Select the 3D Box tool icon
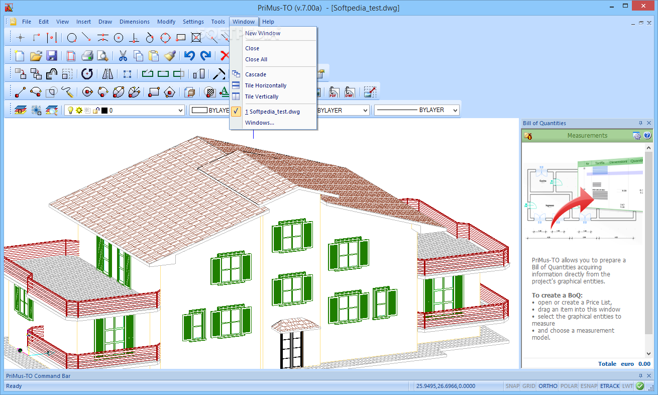658x395 pixels. coord(190,92)
